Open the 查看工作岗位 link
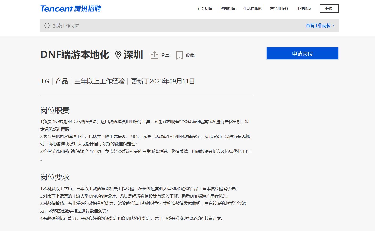Viewport: 375px width, 231px height. 318,26
